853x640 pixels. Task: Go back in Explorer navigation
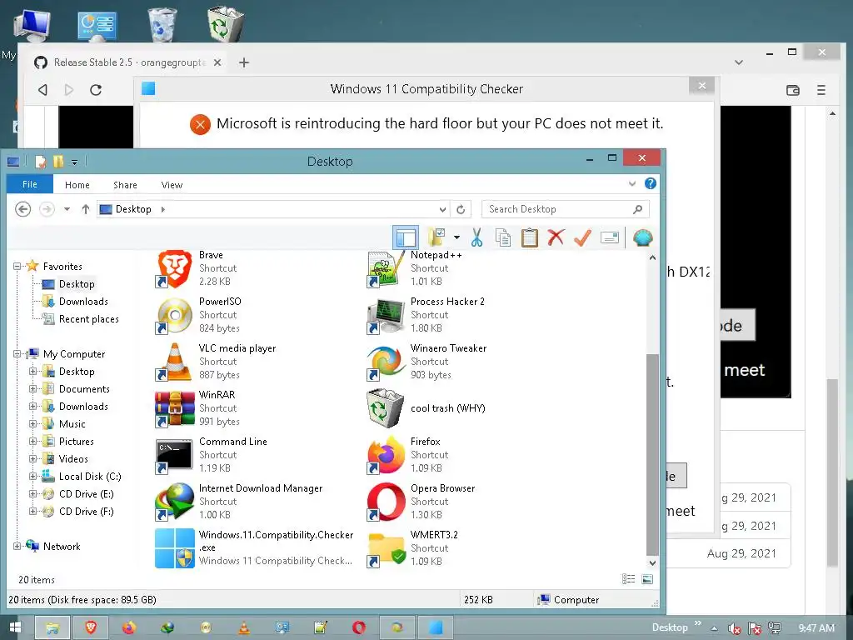click(22, 209)
